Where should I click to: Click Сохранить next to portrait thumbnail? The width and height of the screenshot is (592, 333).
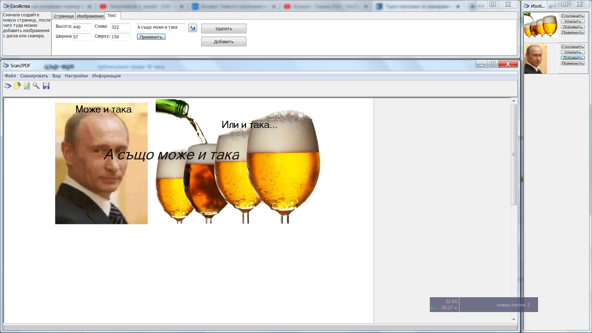[x=573, y=47]
